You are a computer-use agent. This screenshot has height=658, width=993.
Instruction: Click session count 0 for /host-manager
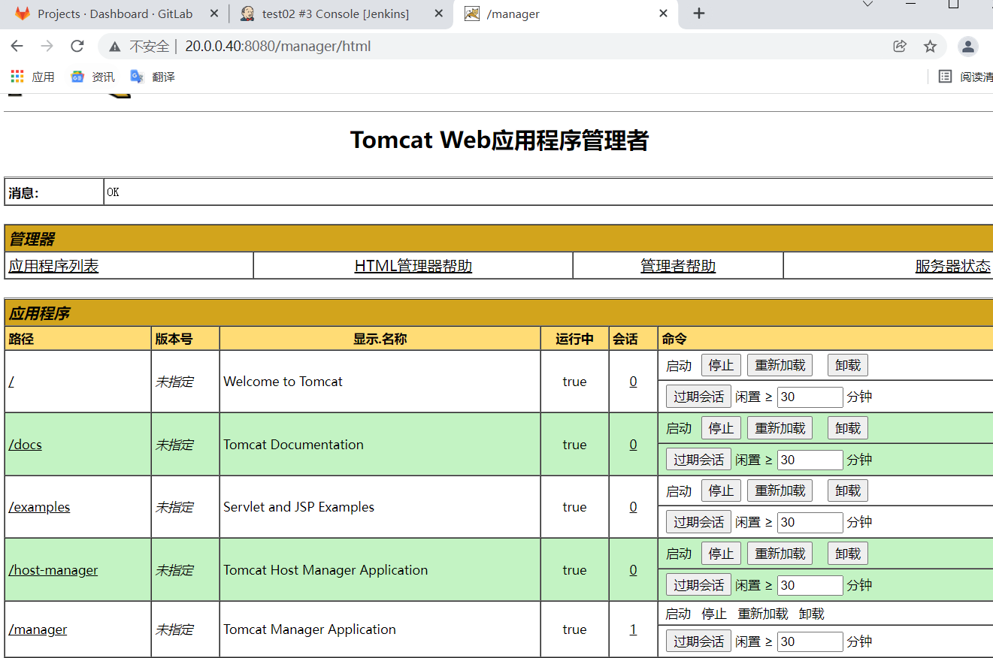tap(633, 570)
